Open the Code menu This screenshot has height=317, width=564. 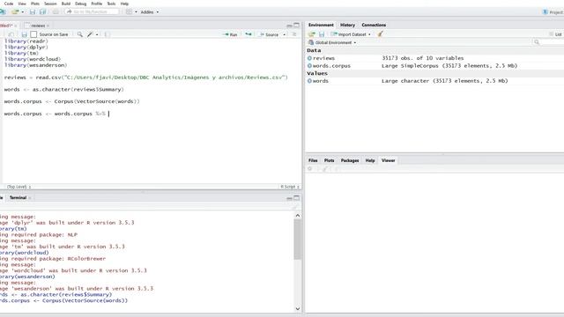[x=9, y=4]
